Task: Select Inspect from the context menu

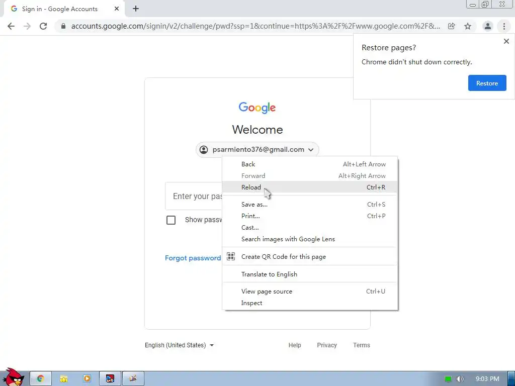Action: coord(310,303)
